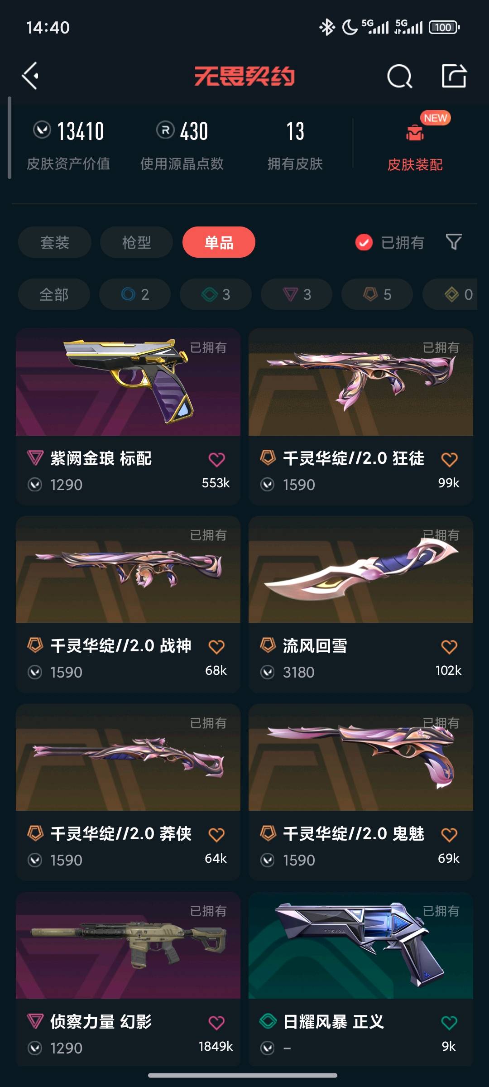Filter by pink triangle tier with 3
The width and height of the screenshot is (489, 1087).
(297, 294)
